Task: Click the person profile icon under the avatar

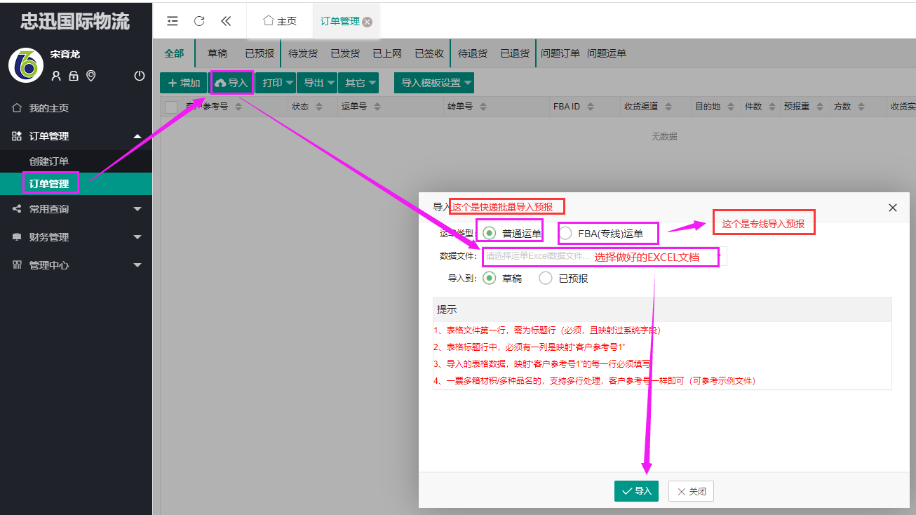Action: (56, 76)
